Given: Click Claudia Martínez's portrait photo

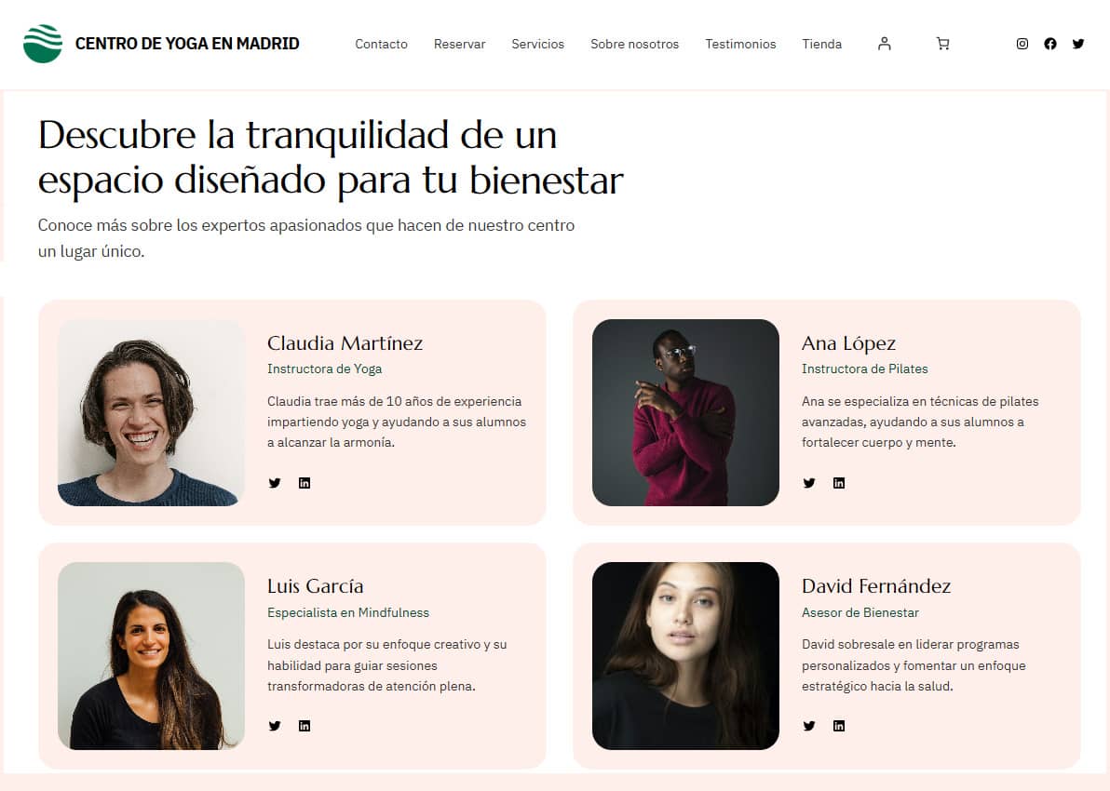Looking at the screenshot, I should 151,412.
